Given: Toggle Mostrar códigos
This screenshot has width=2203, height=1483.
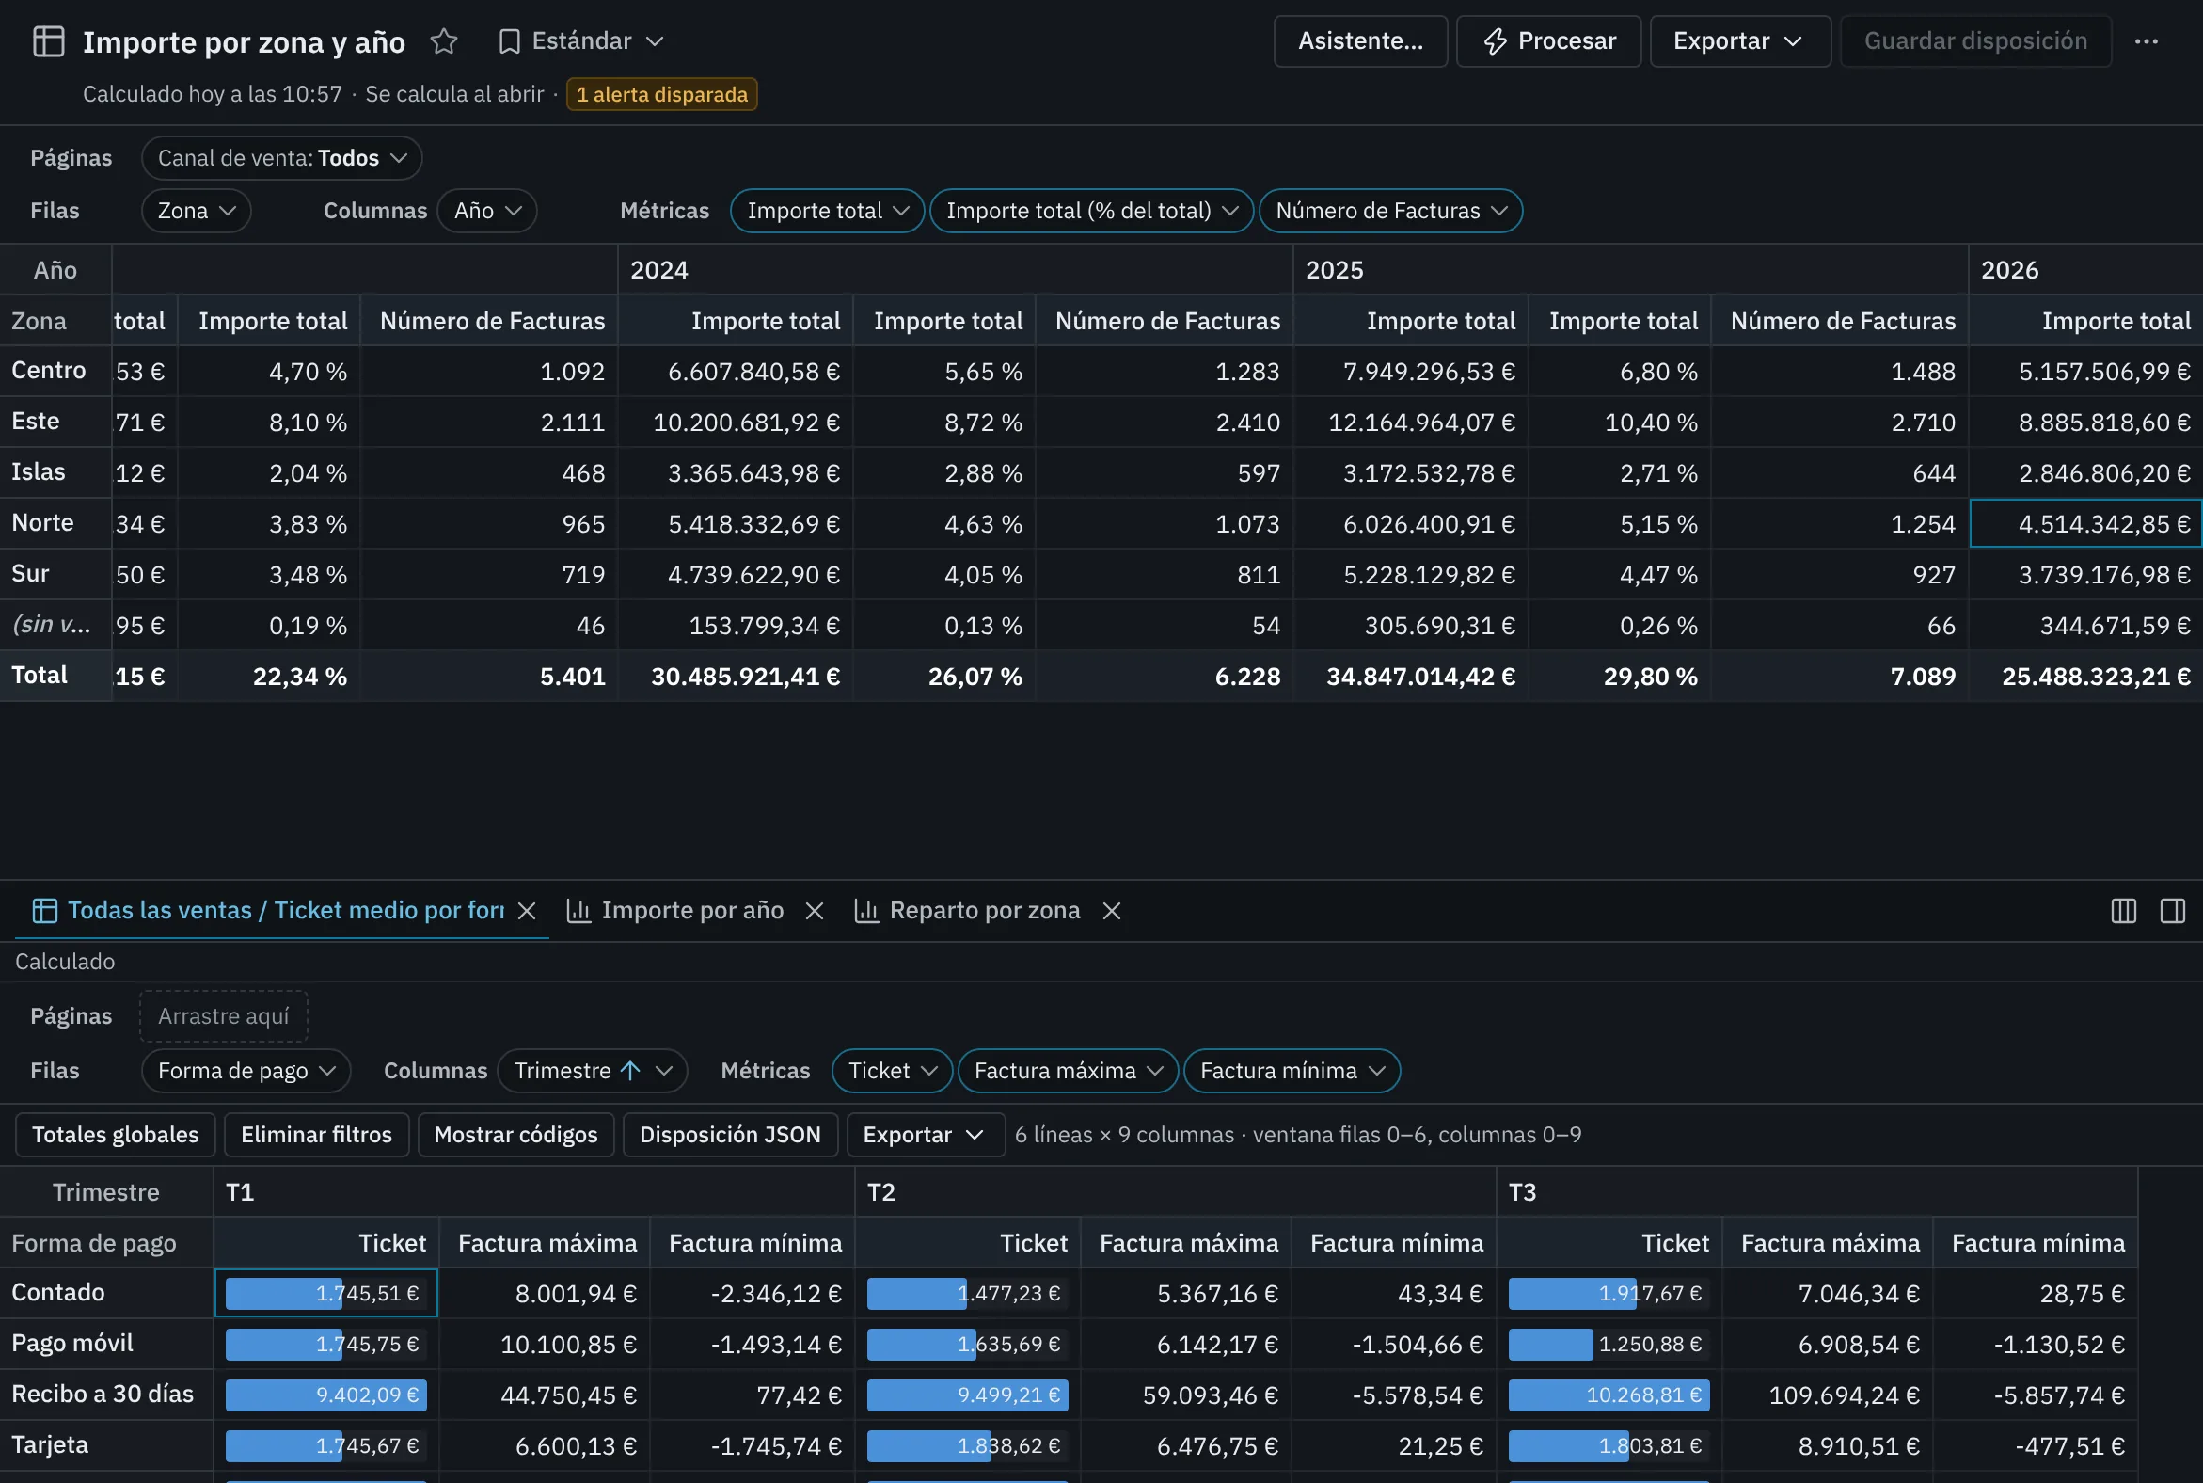Looking at the screenshot, I should [515, 1135].
